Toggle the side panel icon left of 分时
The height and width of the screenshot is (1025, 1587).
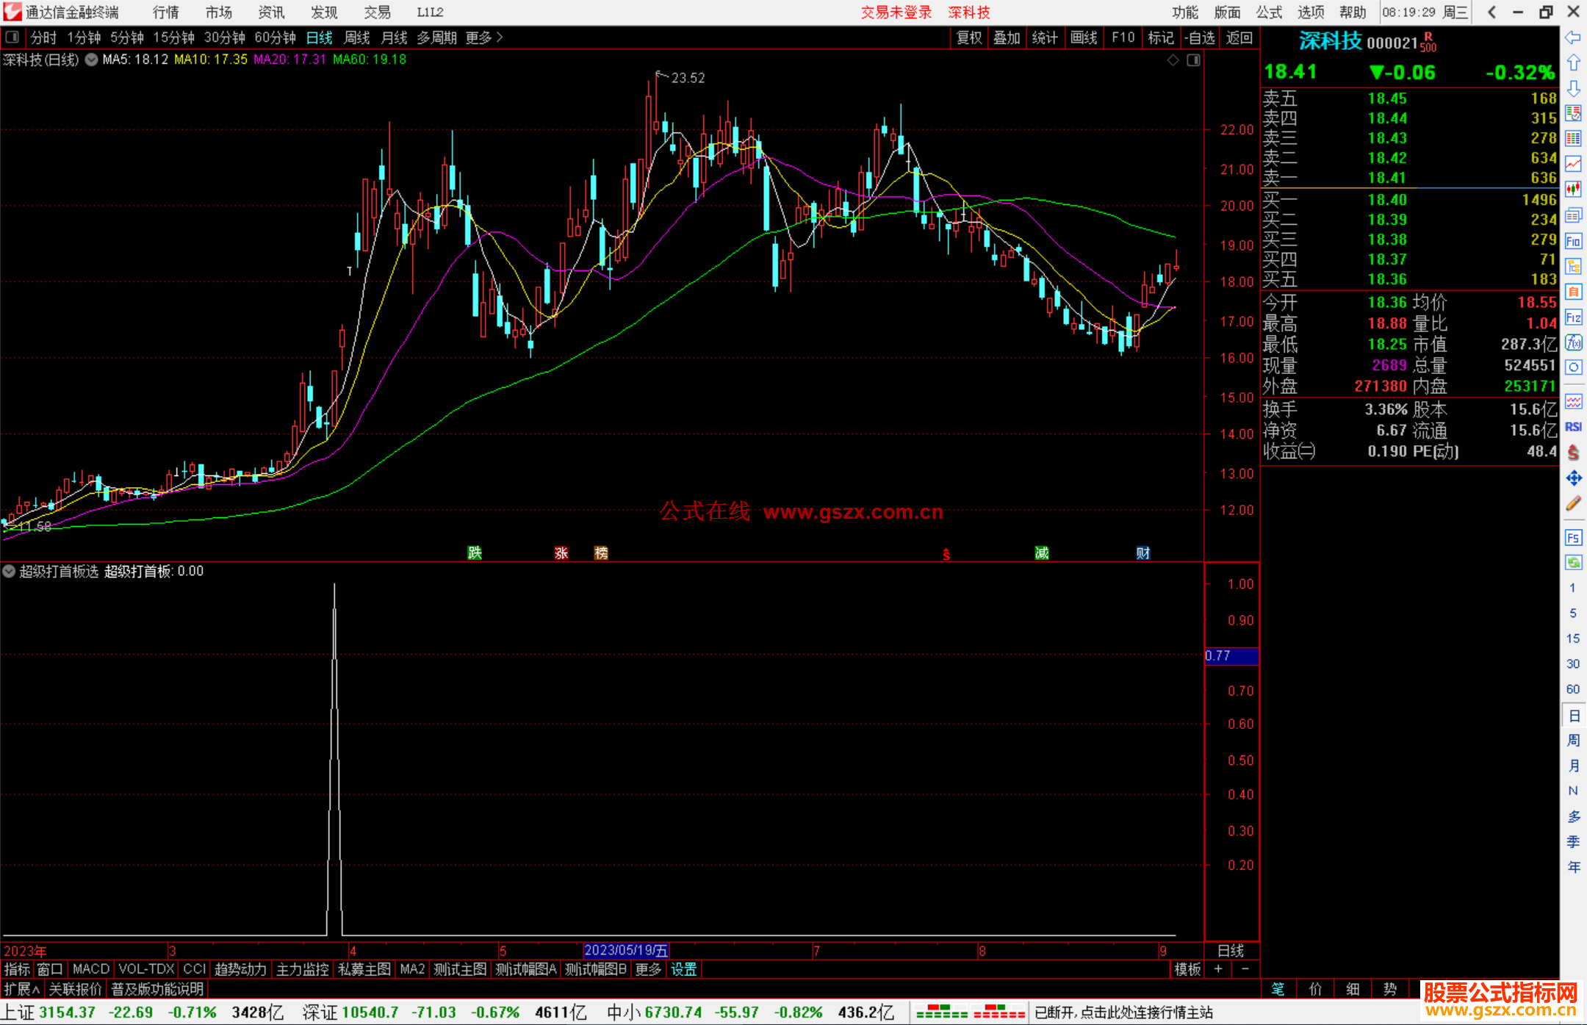pos(12,37)
